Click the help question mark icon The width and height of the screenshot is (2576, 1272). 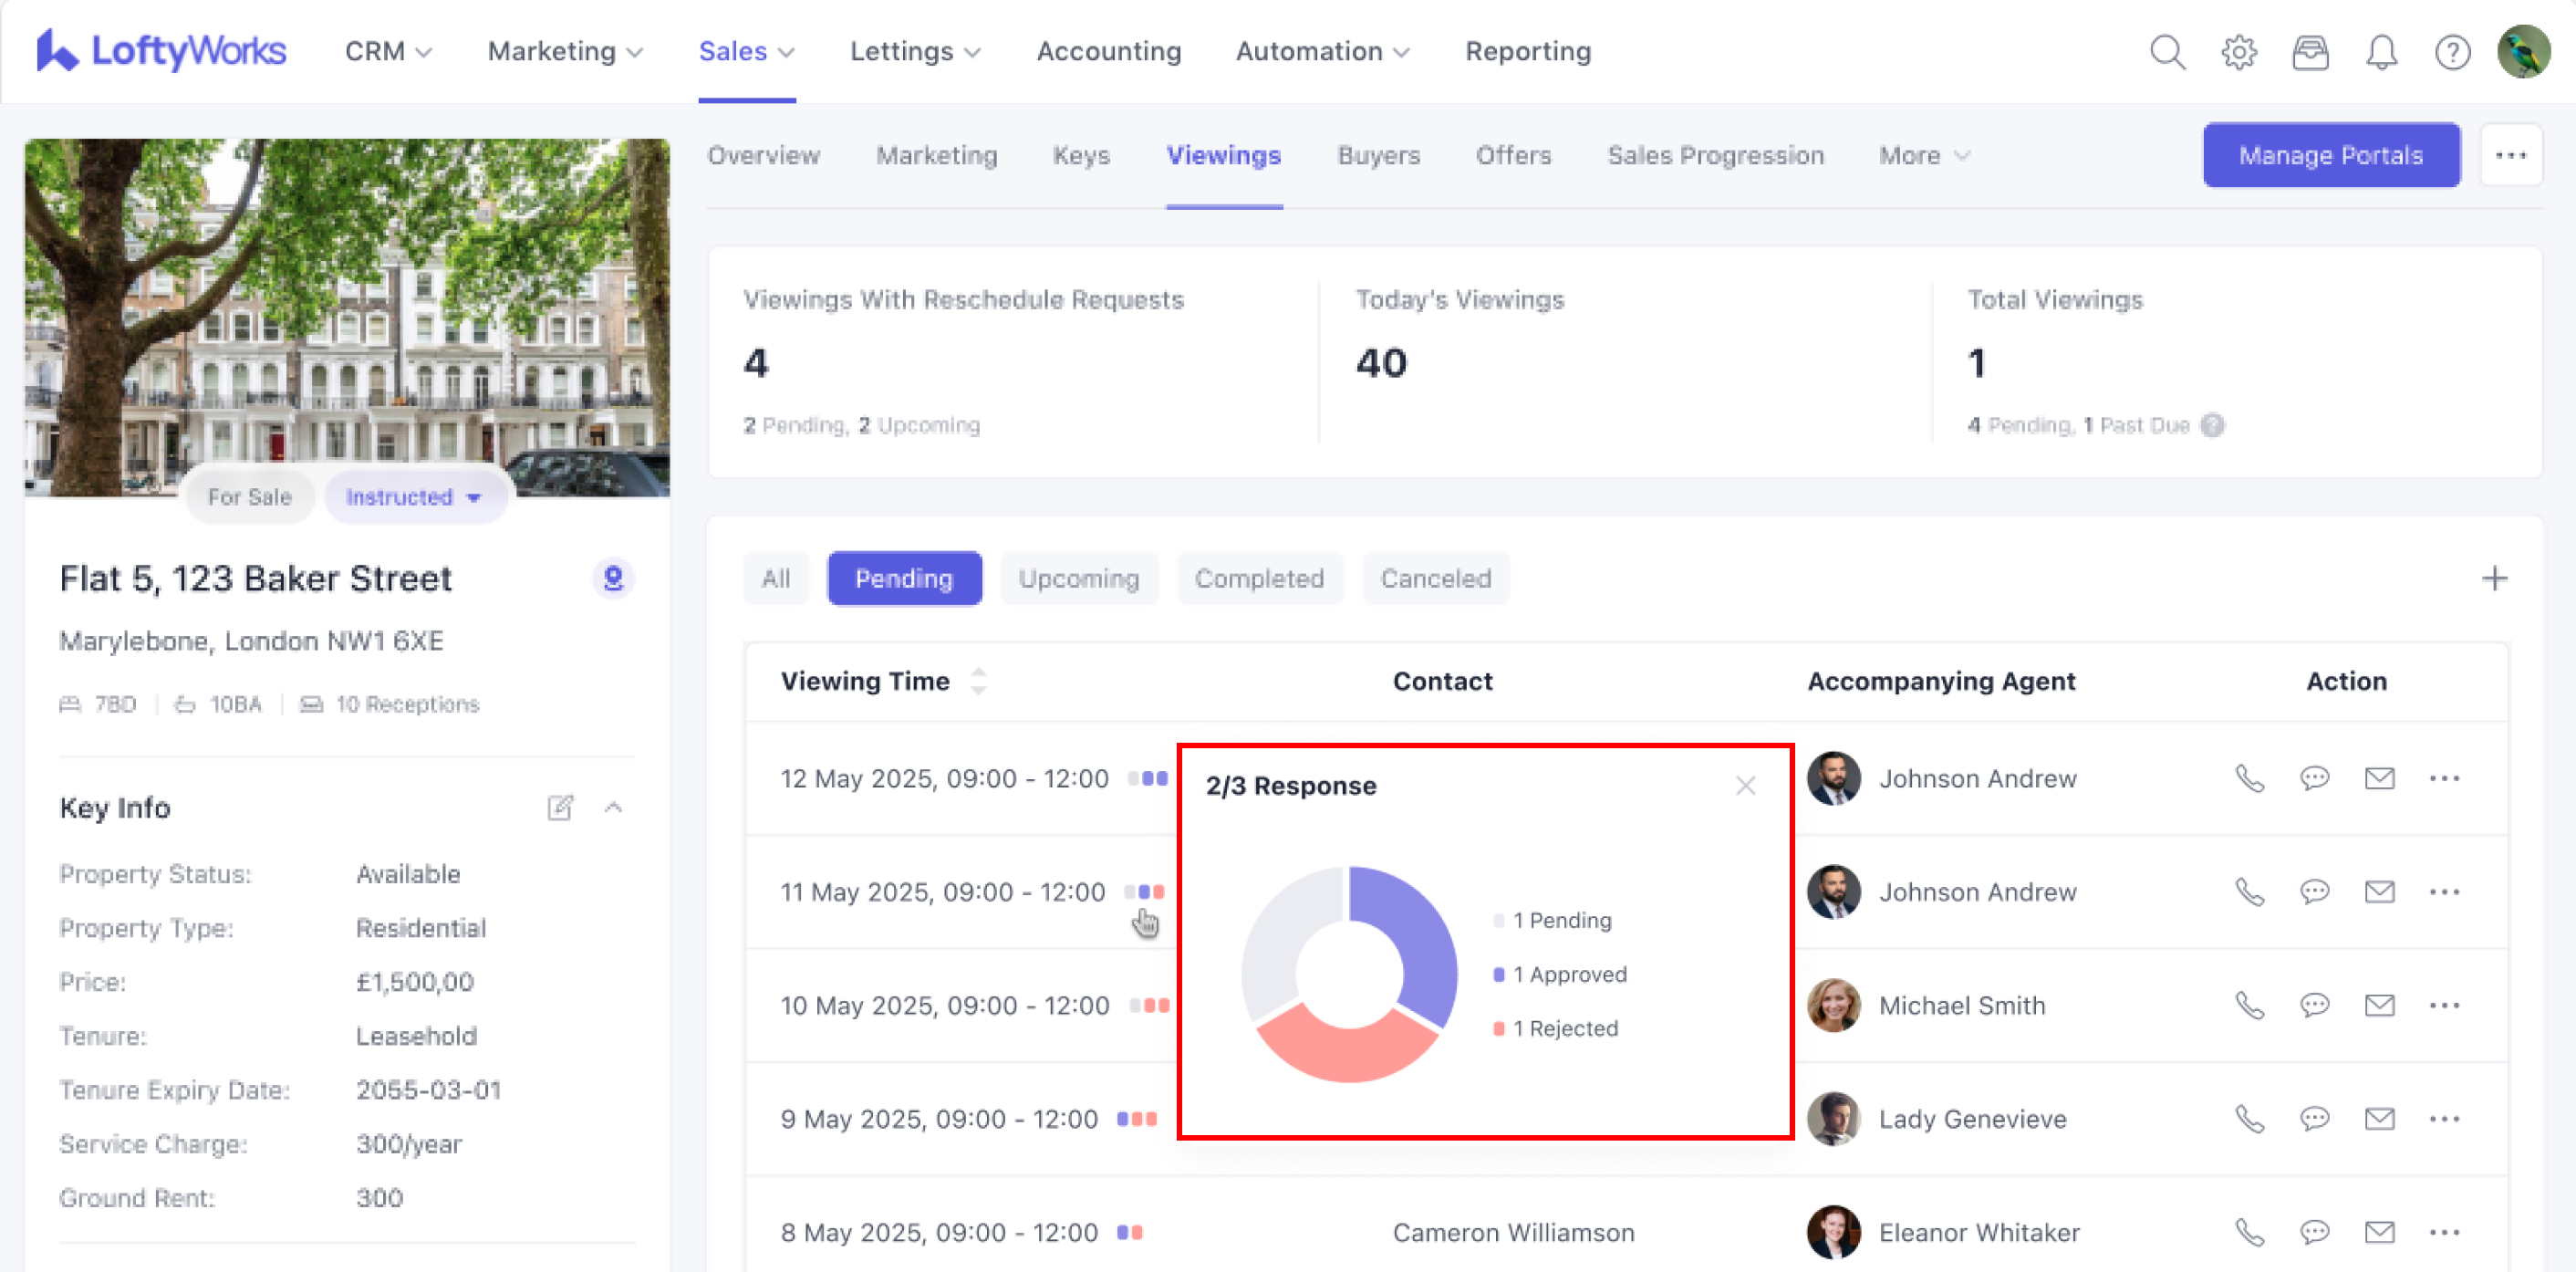[2452, 52]
